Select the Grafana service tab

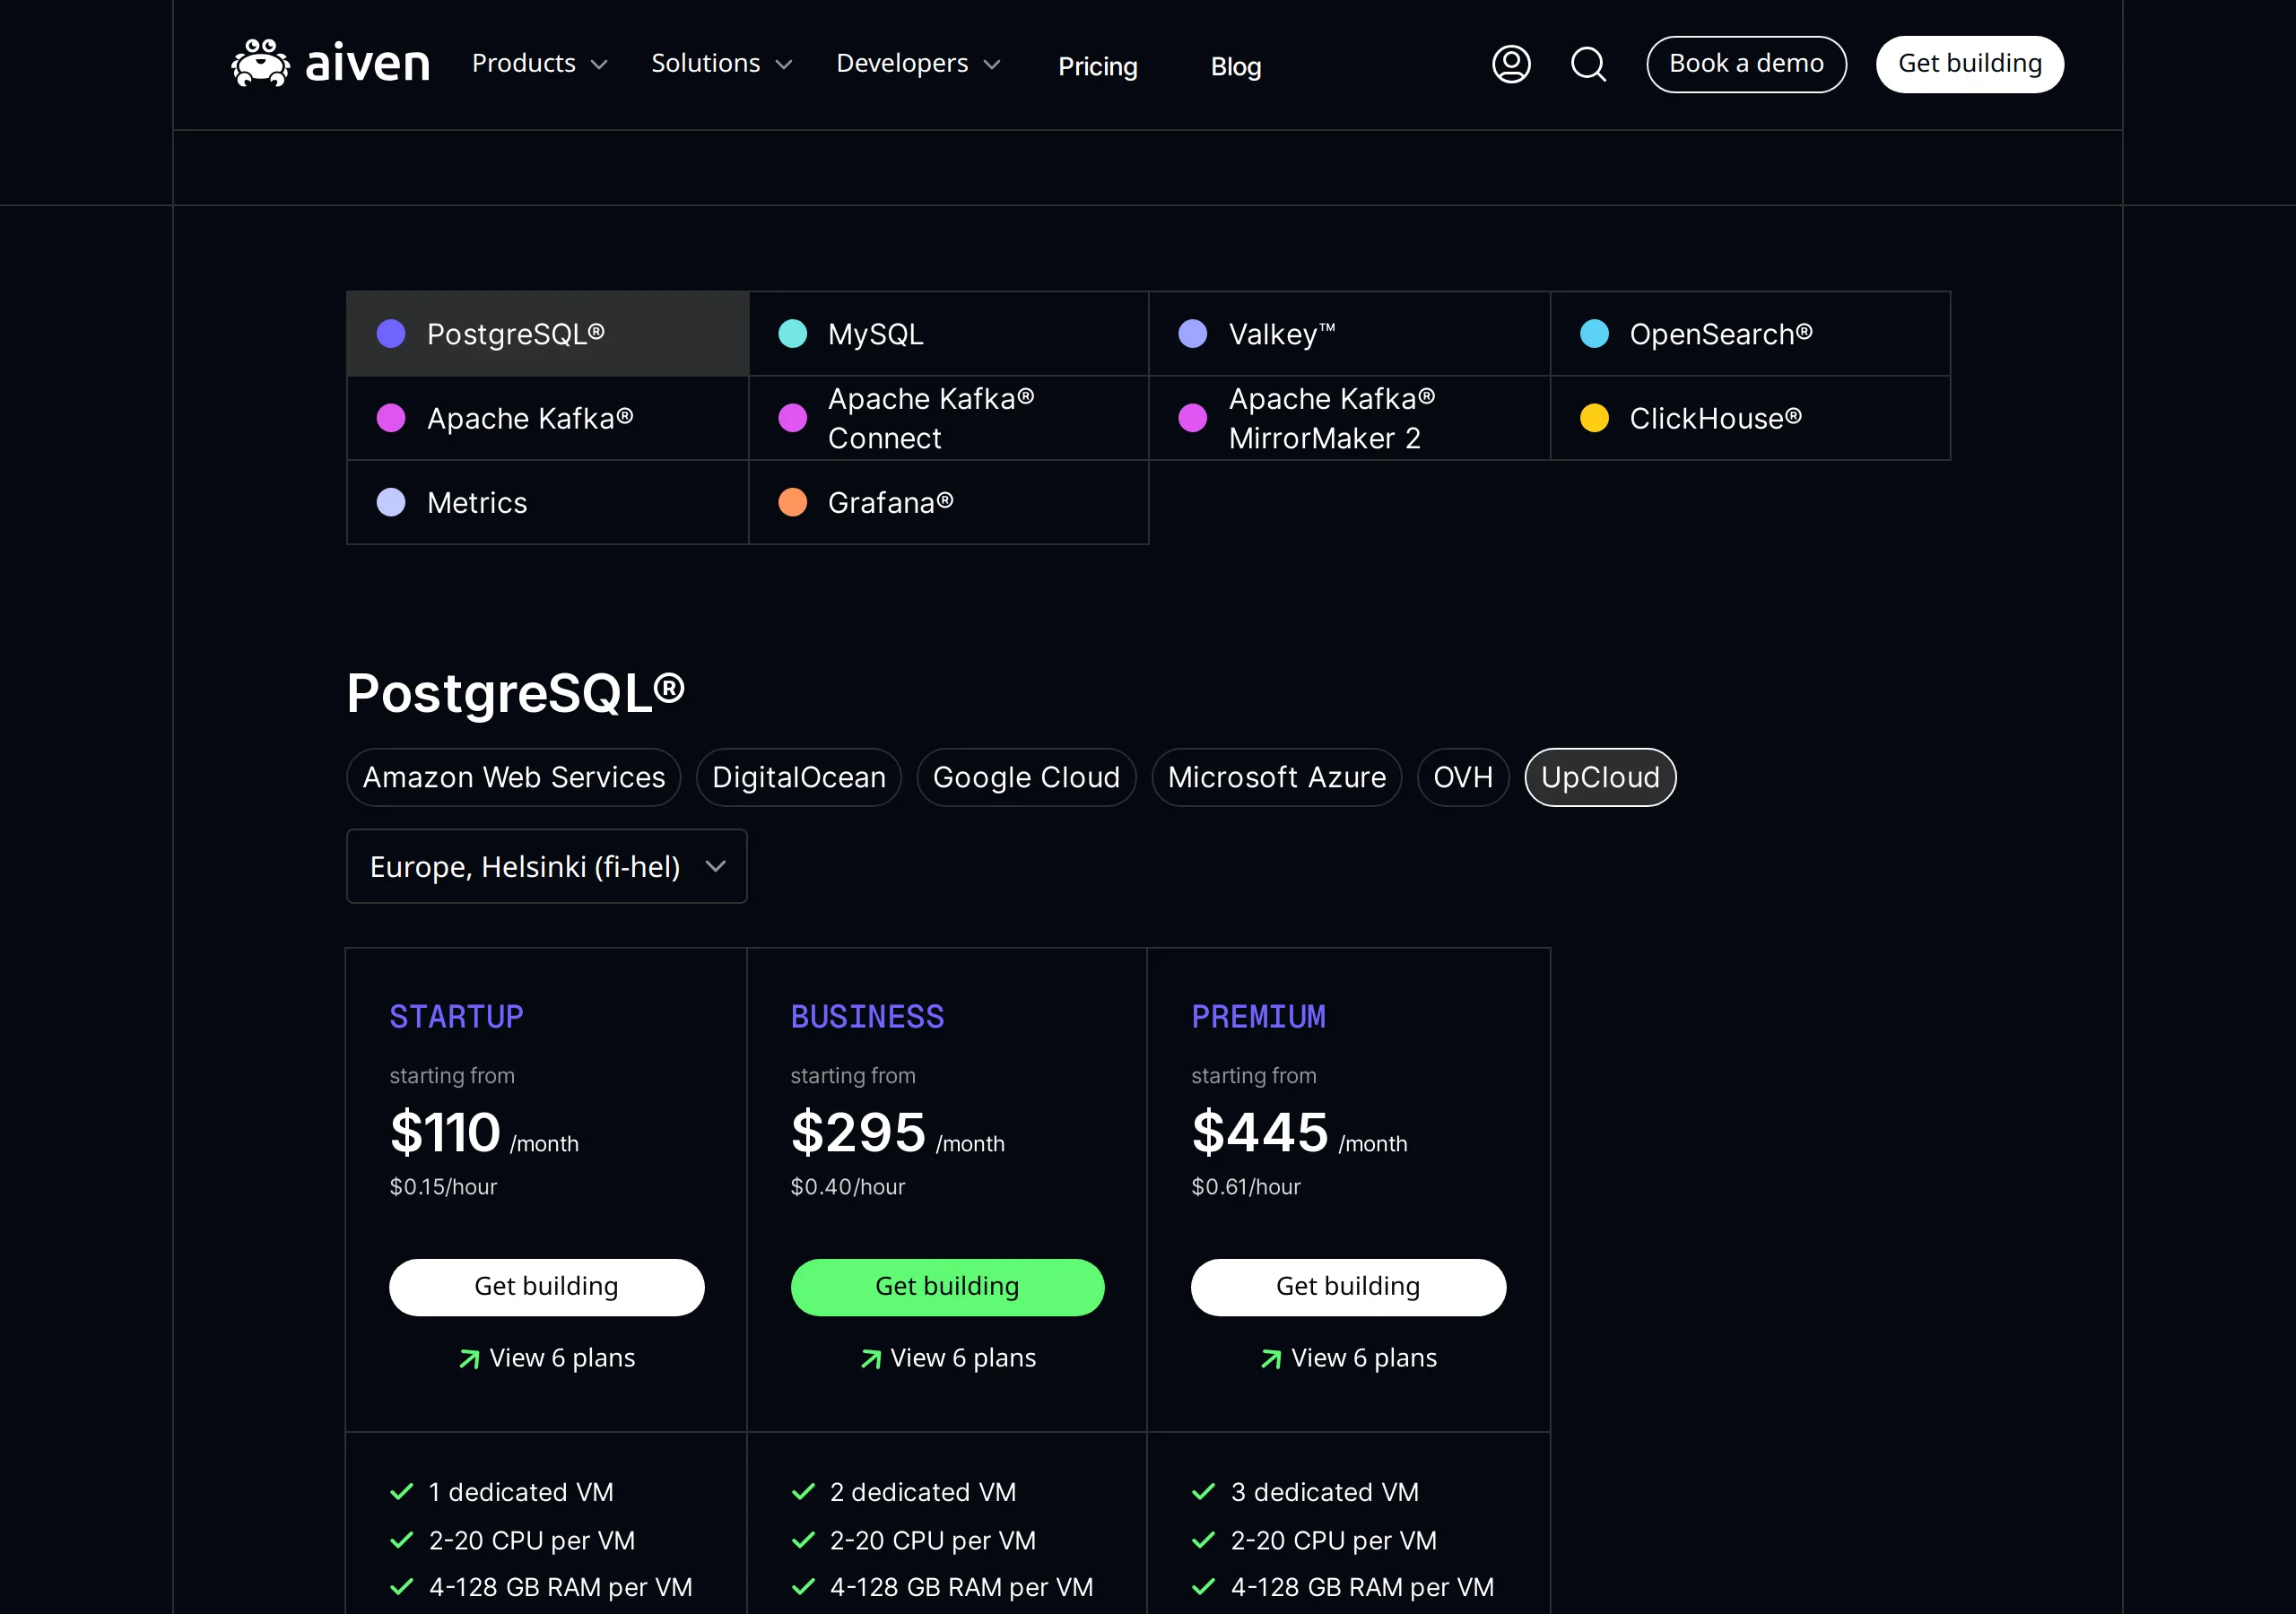(949, 502)
